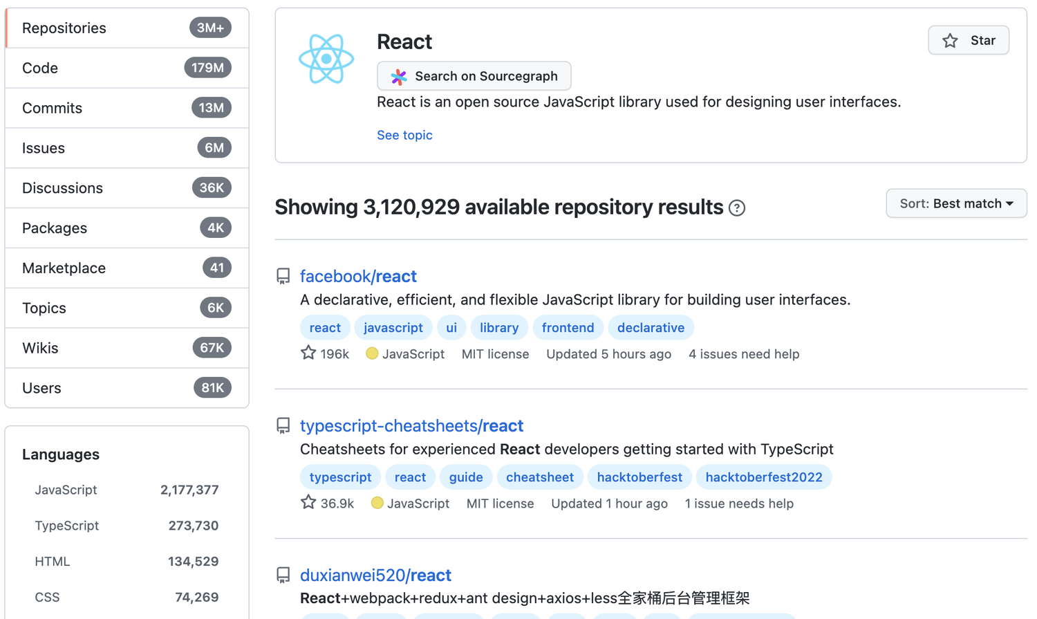Viewport: 1037px width, 619px height.
Task: Click the declarative topic tag
Action: pyautogui.click(x=651, y=328)
